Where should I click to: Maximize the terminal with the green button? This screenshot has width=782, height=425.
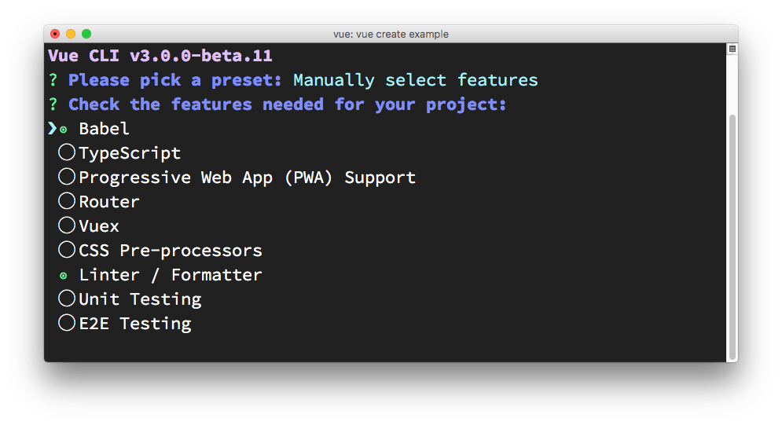(x=86, y=34)
